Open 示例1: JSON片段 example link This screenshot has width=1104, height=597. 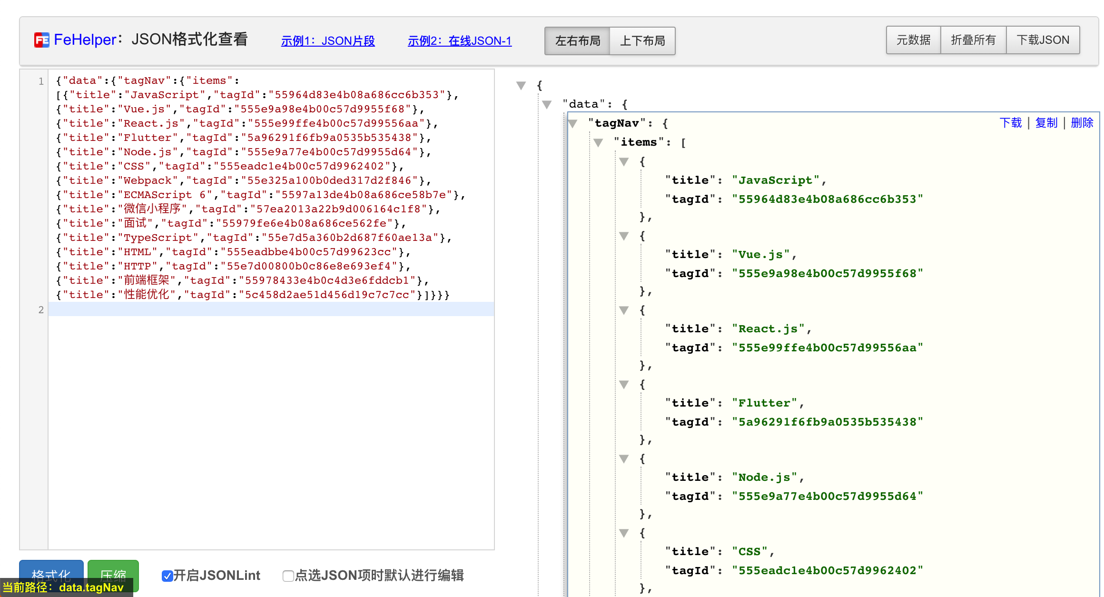point(328,41)
